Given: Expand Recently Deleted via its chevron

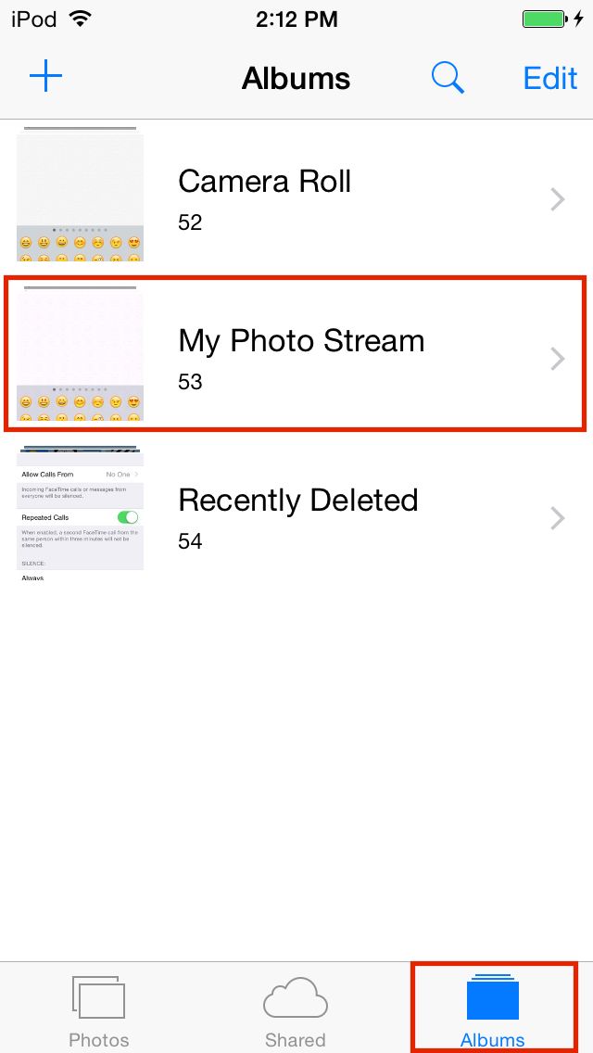Looking at the screenshot, I should coord(558,518).
